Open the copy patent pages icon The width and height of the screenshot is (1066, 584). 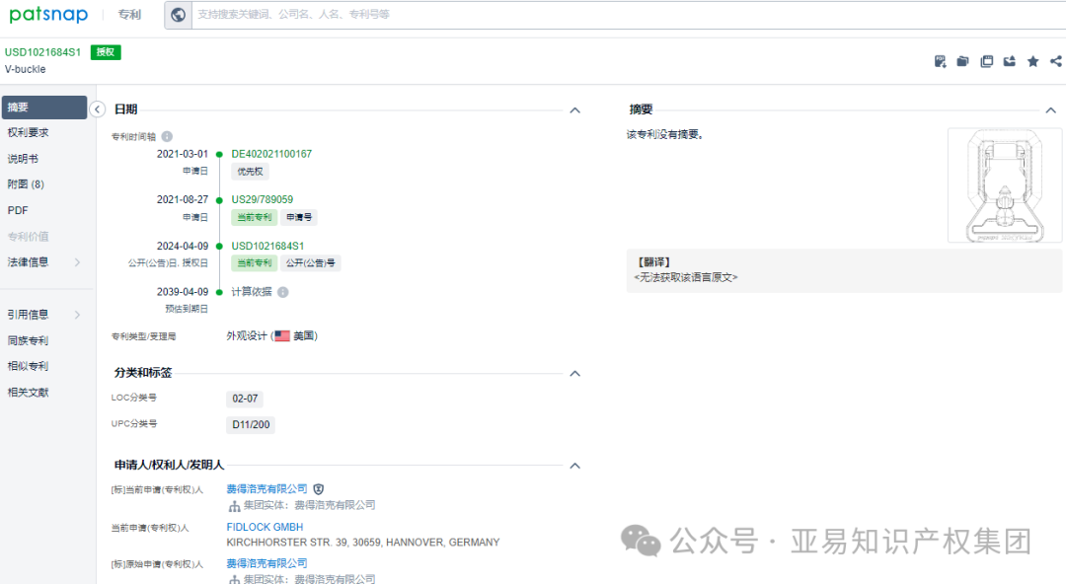pos(986,60)
